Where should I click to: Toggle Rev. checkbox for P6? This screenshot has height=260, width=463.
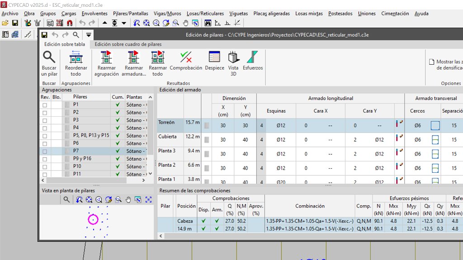45,144
